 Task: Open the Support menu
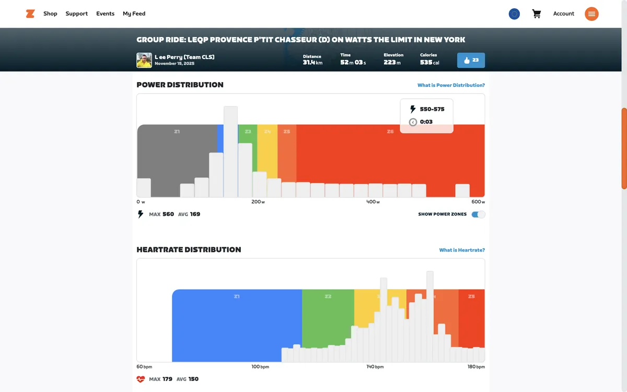(x=77, y=14)
